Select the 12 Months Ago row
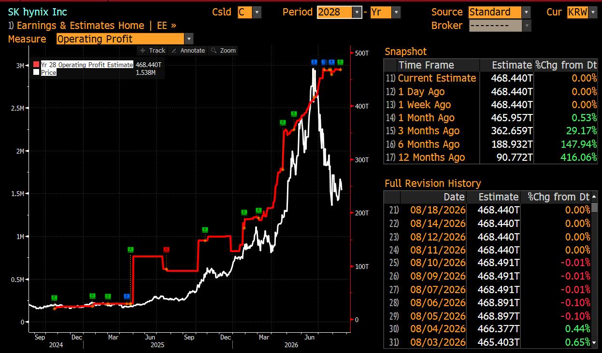The image size is (602, 353). 490,157
